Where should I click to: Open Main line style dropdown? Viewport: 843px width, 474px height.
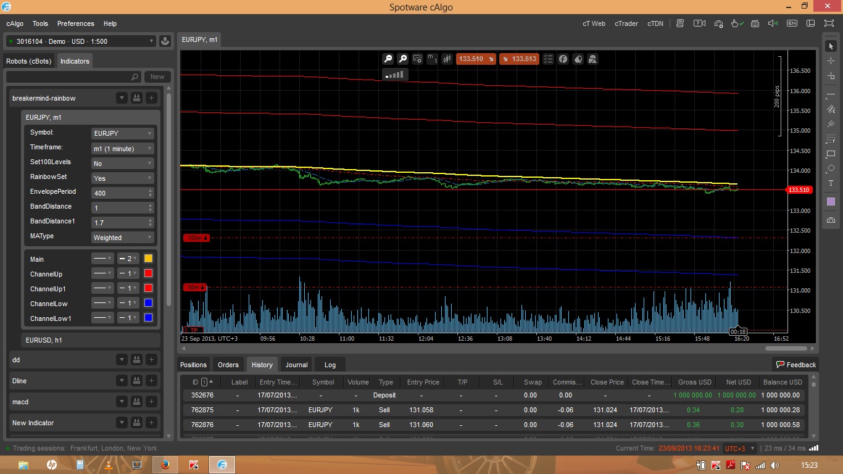[102, 259]
